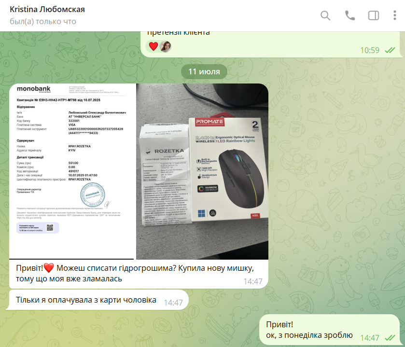This screenshot has height=347, width=405.
Task: Click double-check read mark beside 10:59
Action: coord(390,50)
